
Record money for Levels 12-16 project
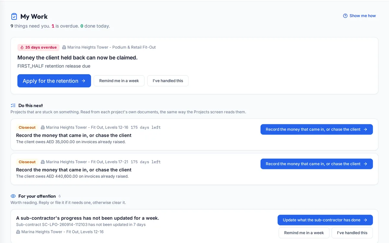317,129
